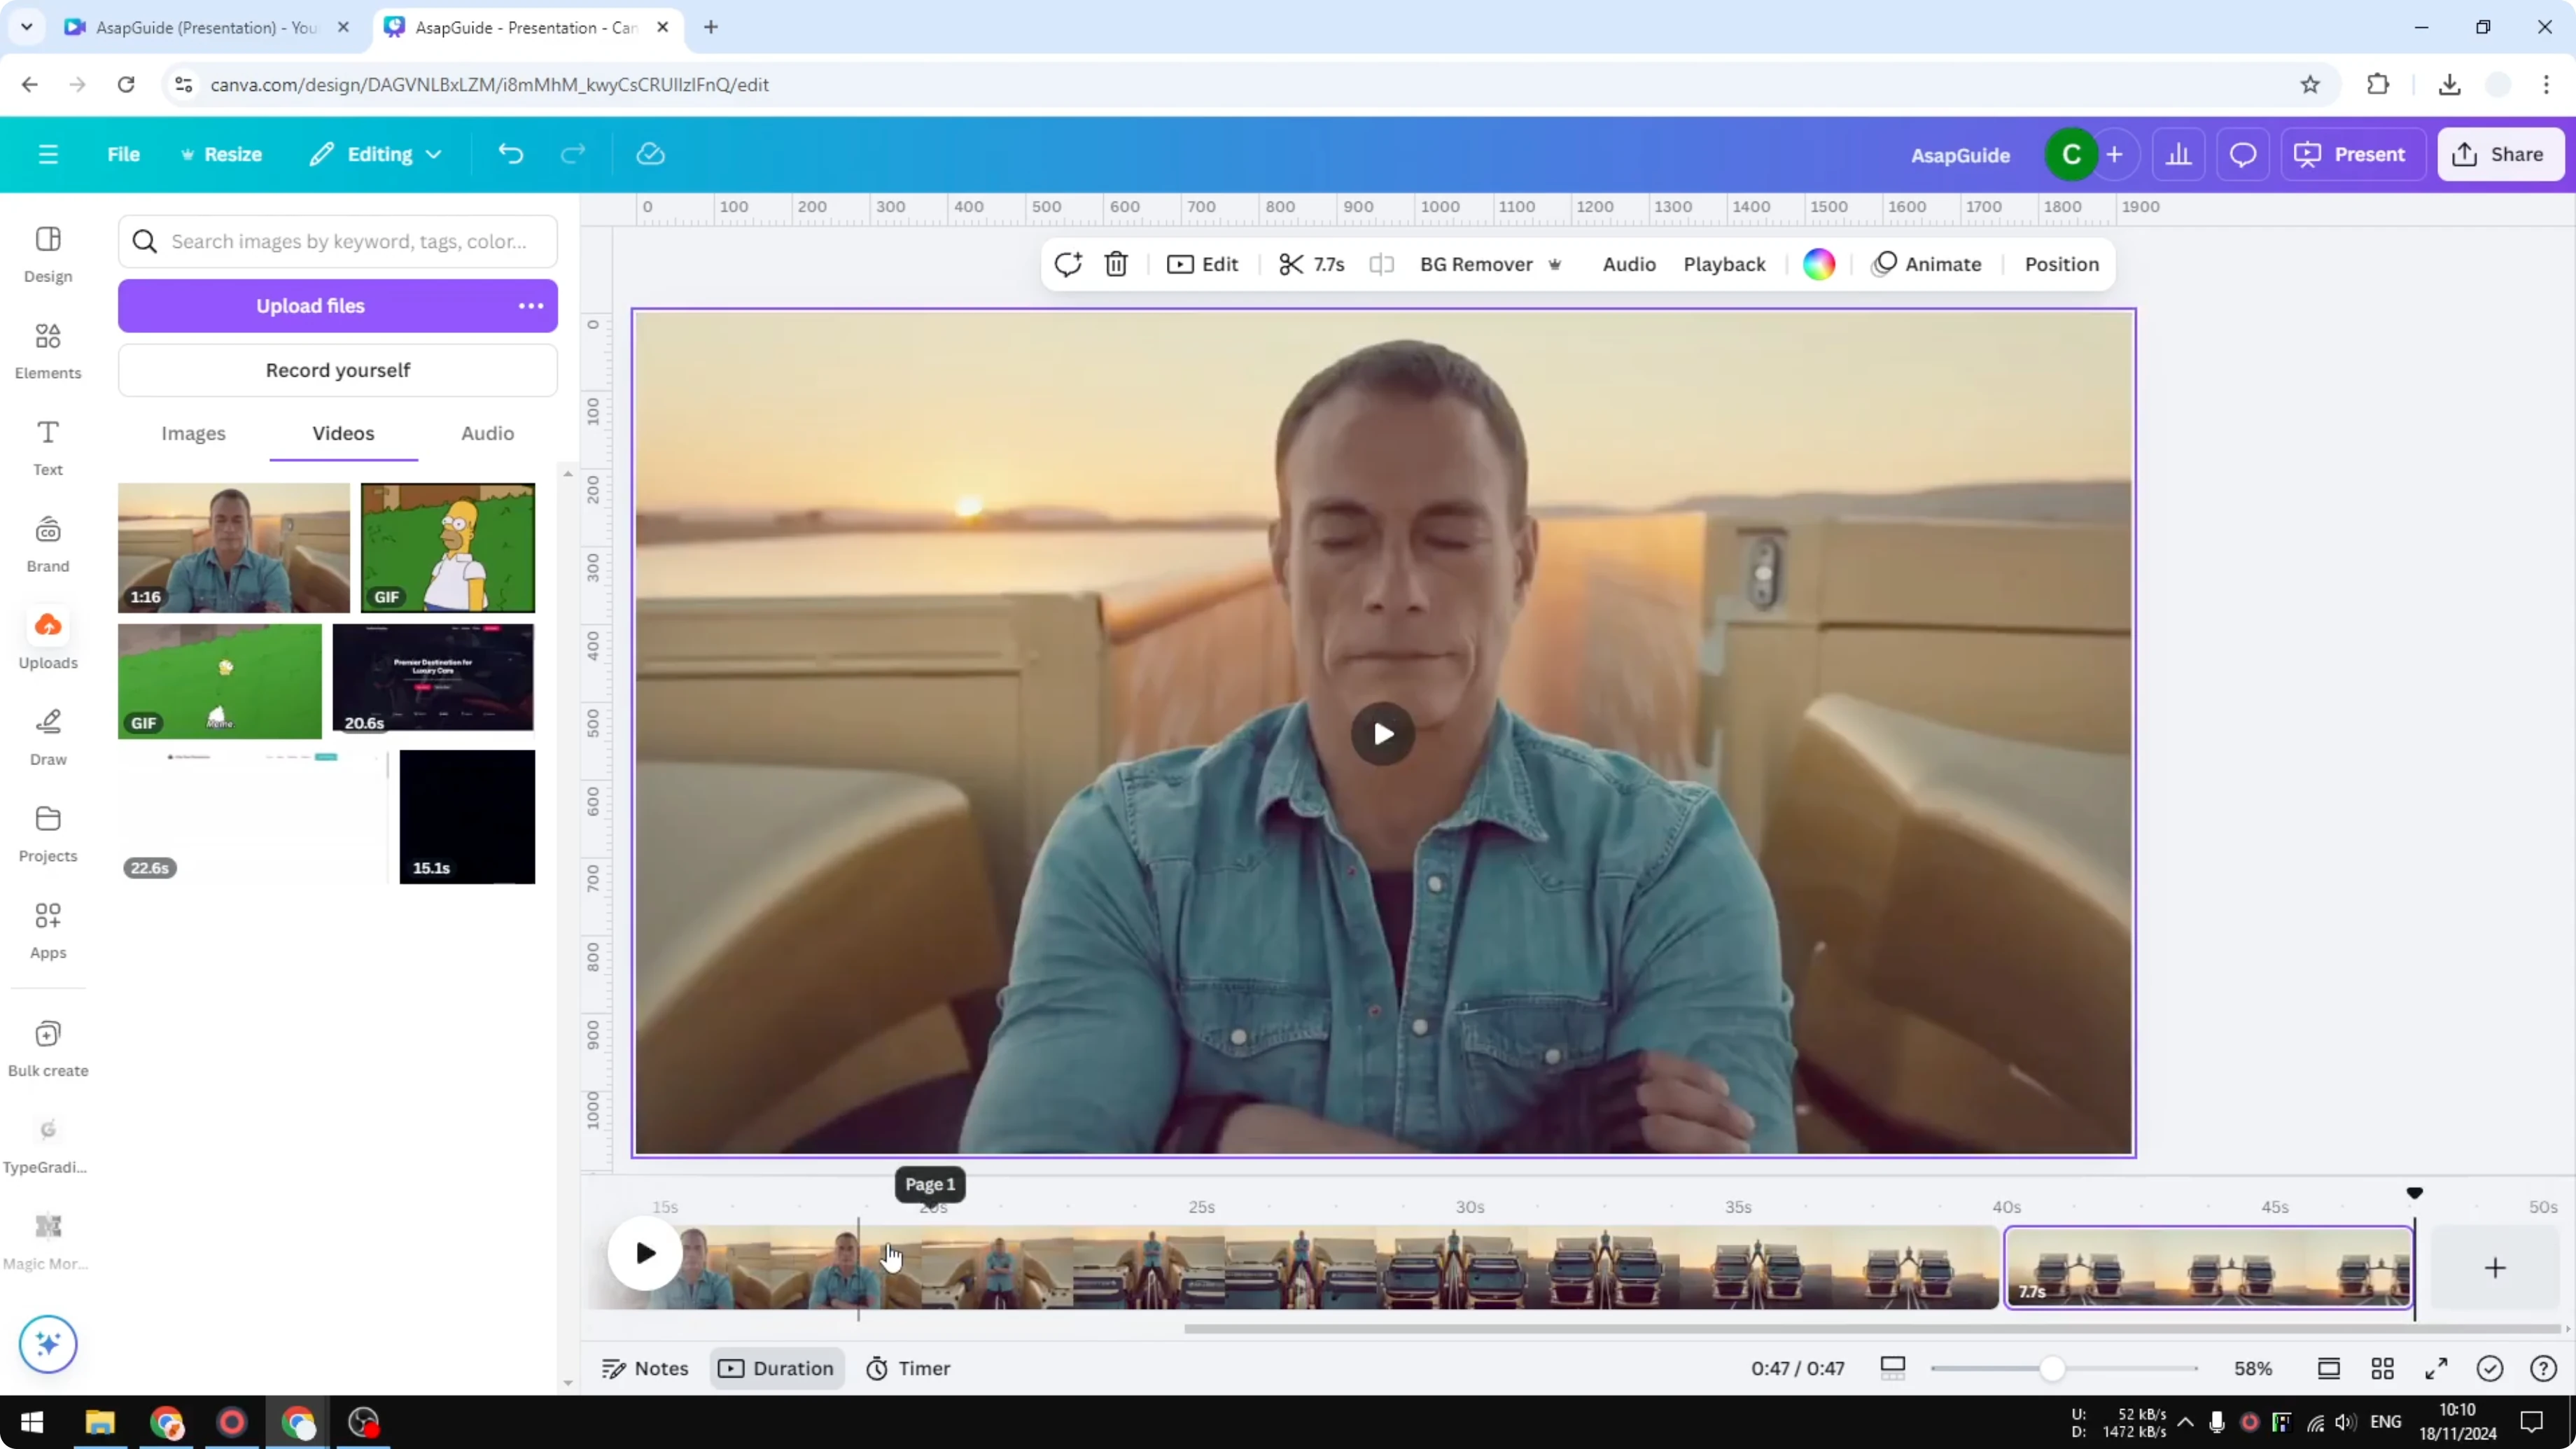The height and width of the screenshot is (1449, 2576).
Task: Open the Draw panel
Action: 47,737
